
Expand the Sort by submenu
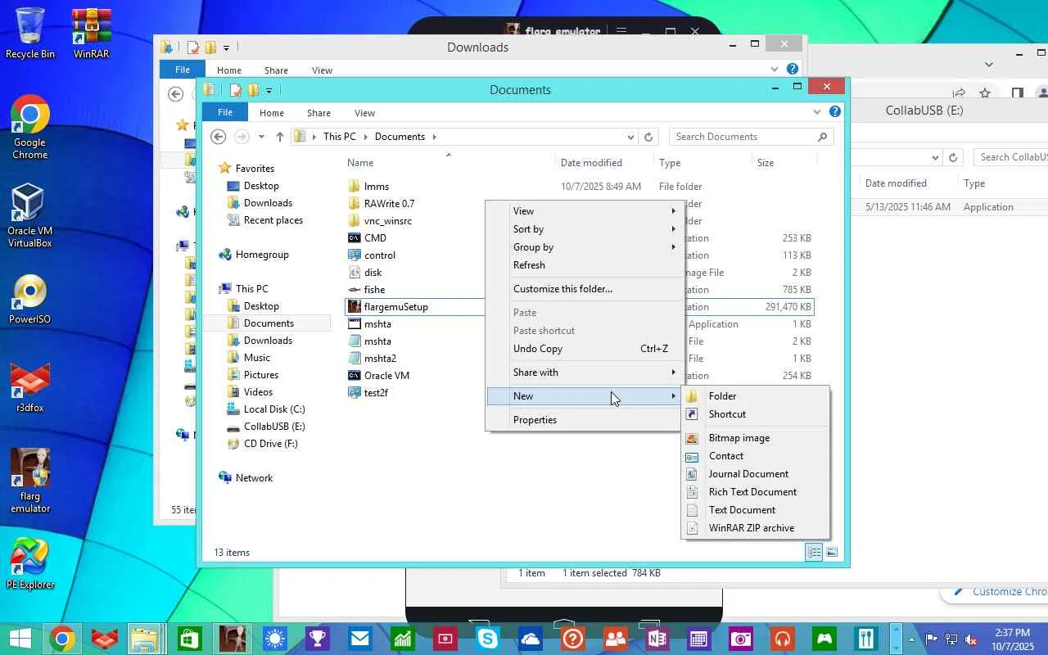585,229
